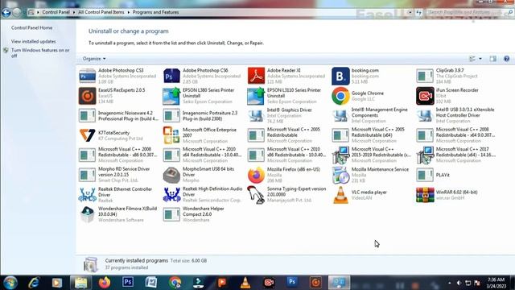Select the Adobe Photoshop CS6 program icon
515x290 pixels.
coord(171,76)
